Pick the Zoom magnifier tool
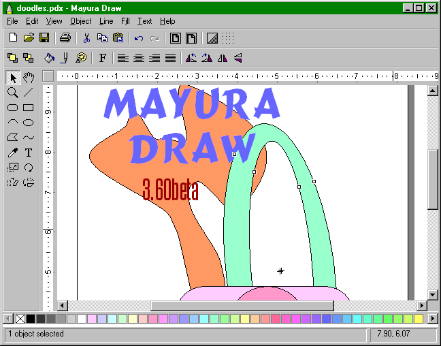The image size is (441, 346). pyautogui.click(x=12, y=93)
